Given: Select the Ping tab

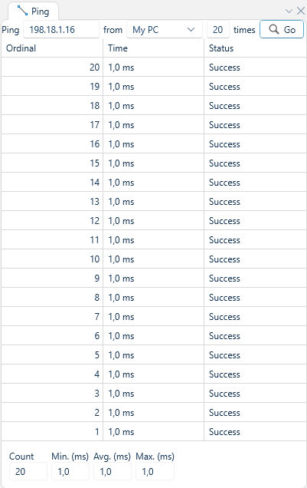Looking at the screenshot, I should tap(33, 12).
